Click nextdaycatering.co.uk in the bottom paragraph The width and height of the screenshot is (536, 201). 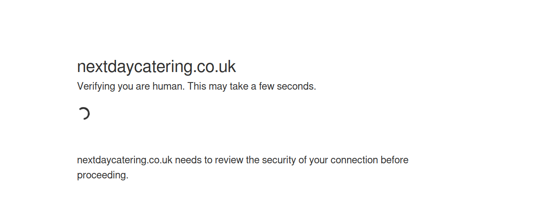point(125,160)
